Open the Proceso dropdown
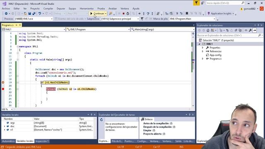 coord(52,19)
